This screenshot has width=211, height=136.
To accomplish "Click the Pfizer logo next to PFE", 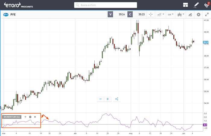I will click(x=6, y=15).
